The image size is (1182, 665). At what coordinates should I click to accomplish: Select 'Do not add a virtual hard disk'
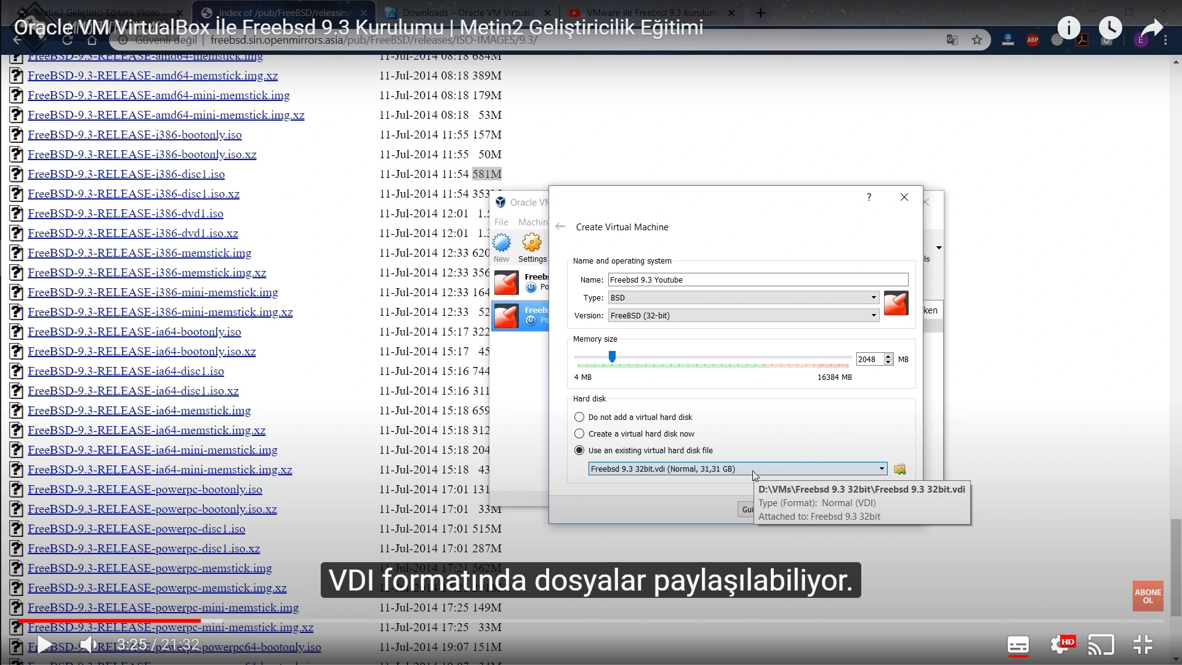click(x=633, y=417)
